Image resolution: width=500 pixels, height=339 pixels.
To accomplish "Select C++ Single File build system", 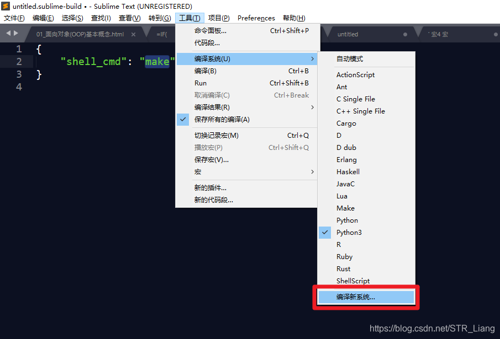I will point(366,111).
